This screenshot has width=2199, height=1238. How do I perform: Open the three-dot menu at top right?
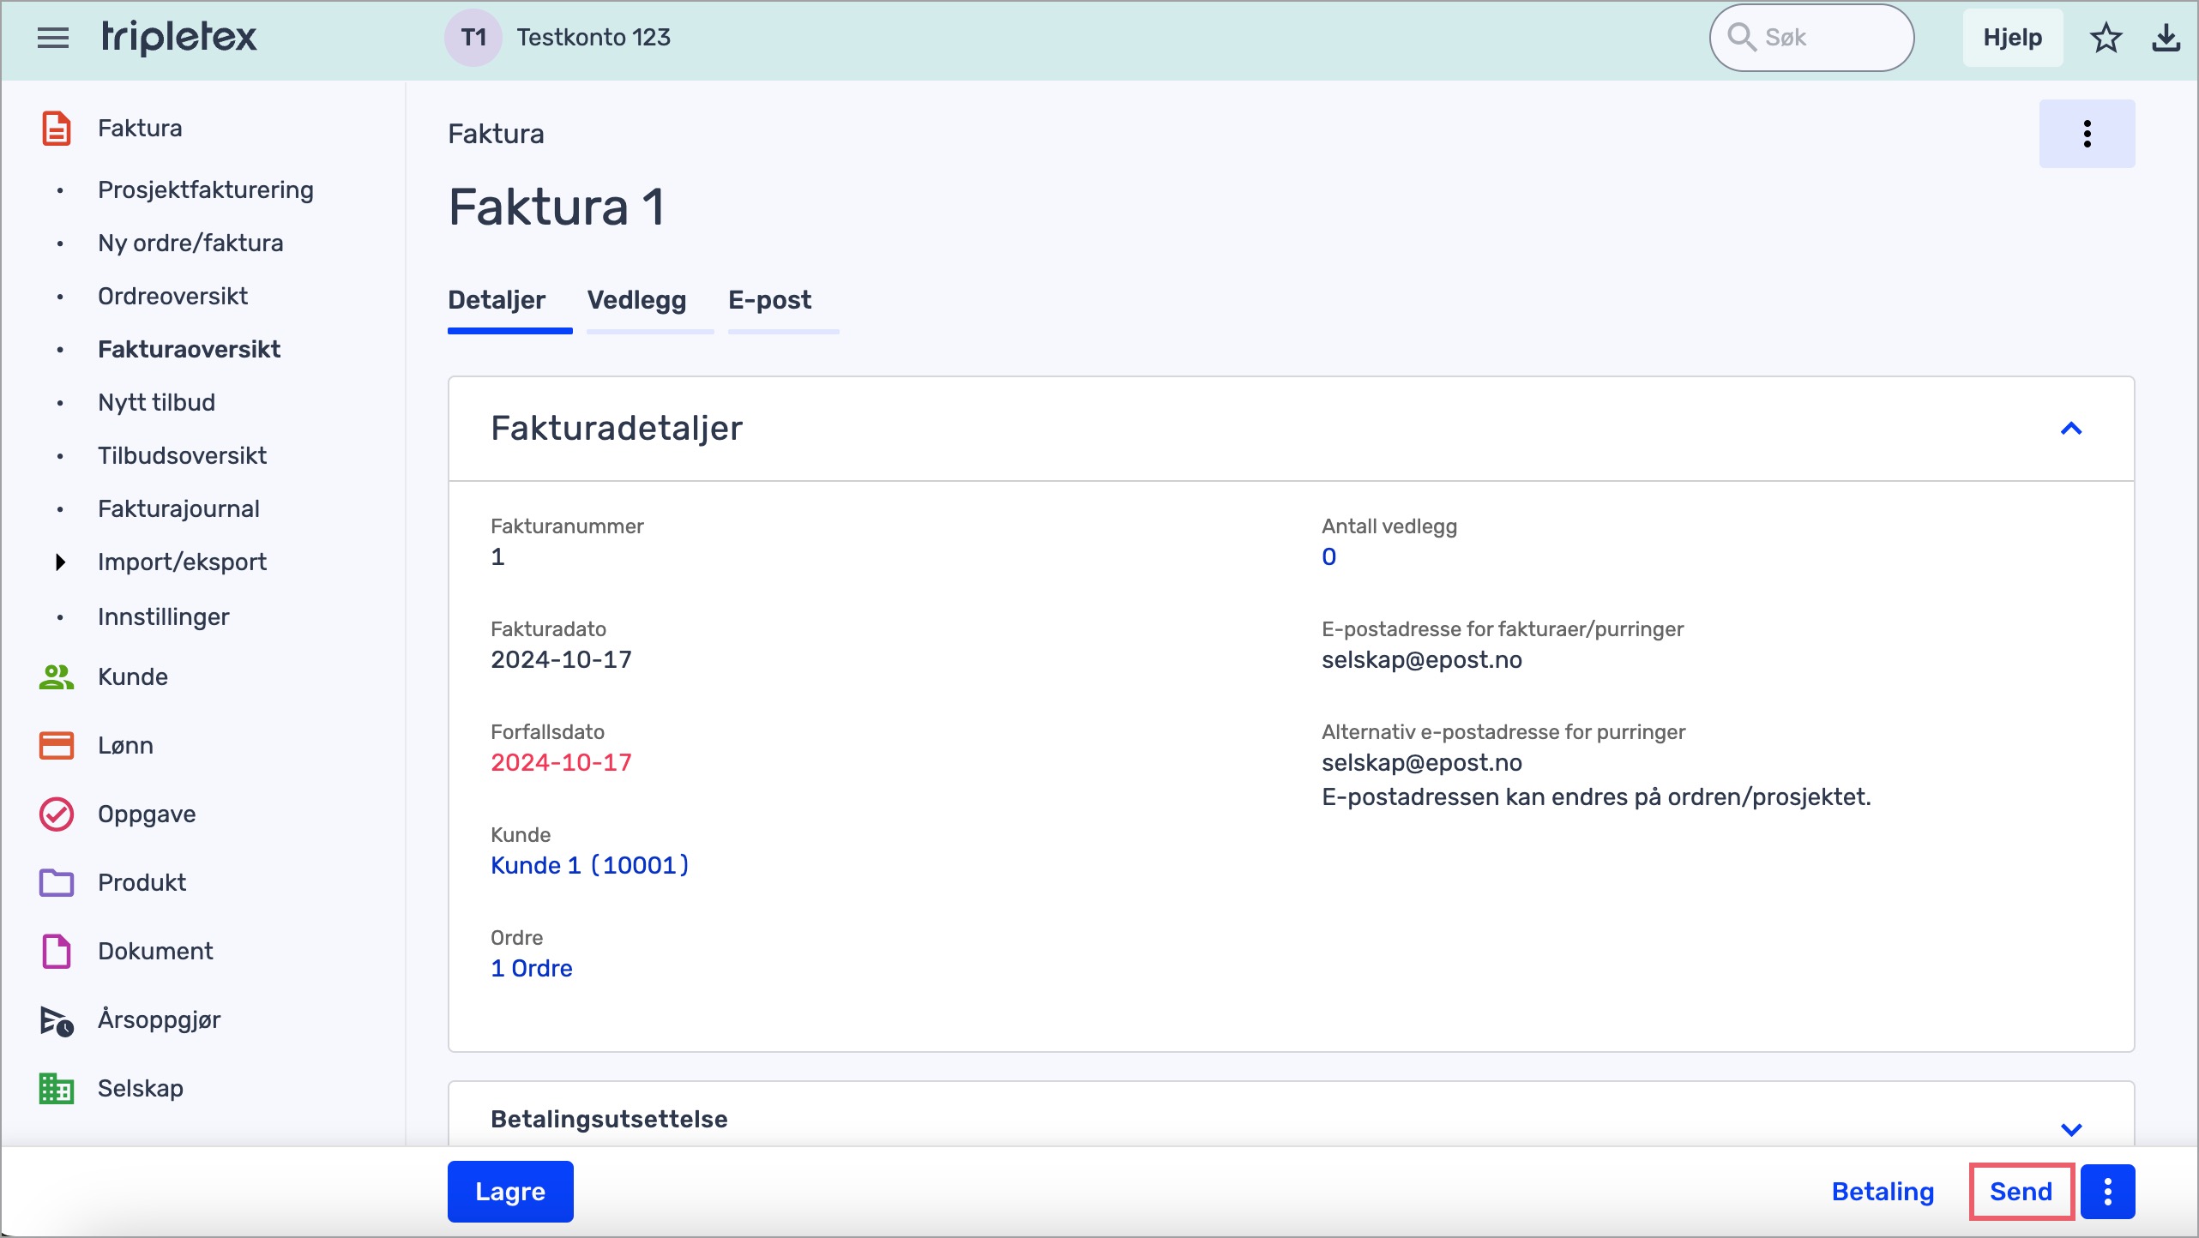click(x=2087, y=133)
